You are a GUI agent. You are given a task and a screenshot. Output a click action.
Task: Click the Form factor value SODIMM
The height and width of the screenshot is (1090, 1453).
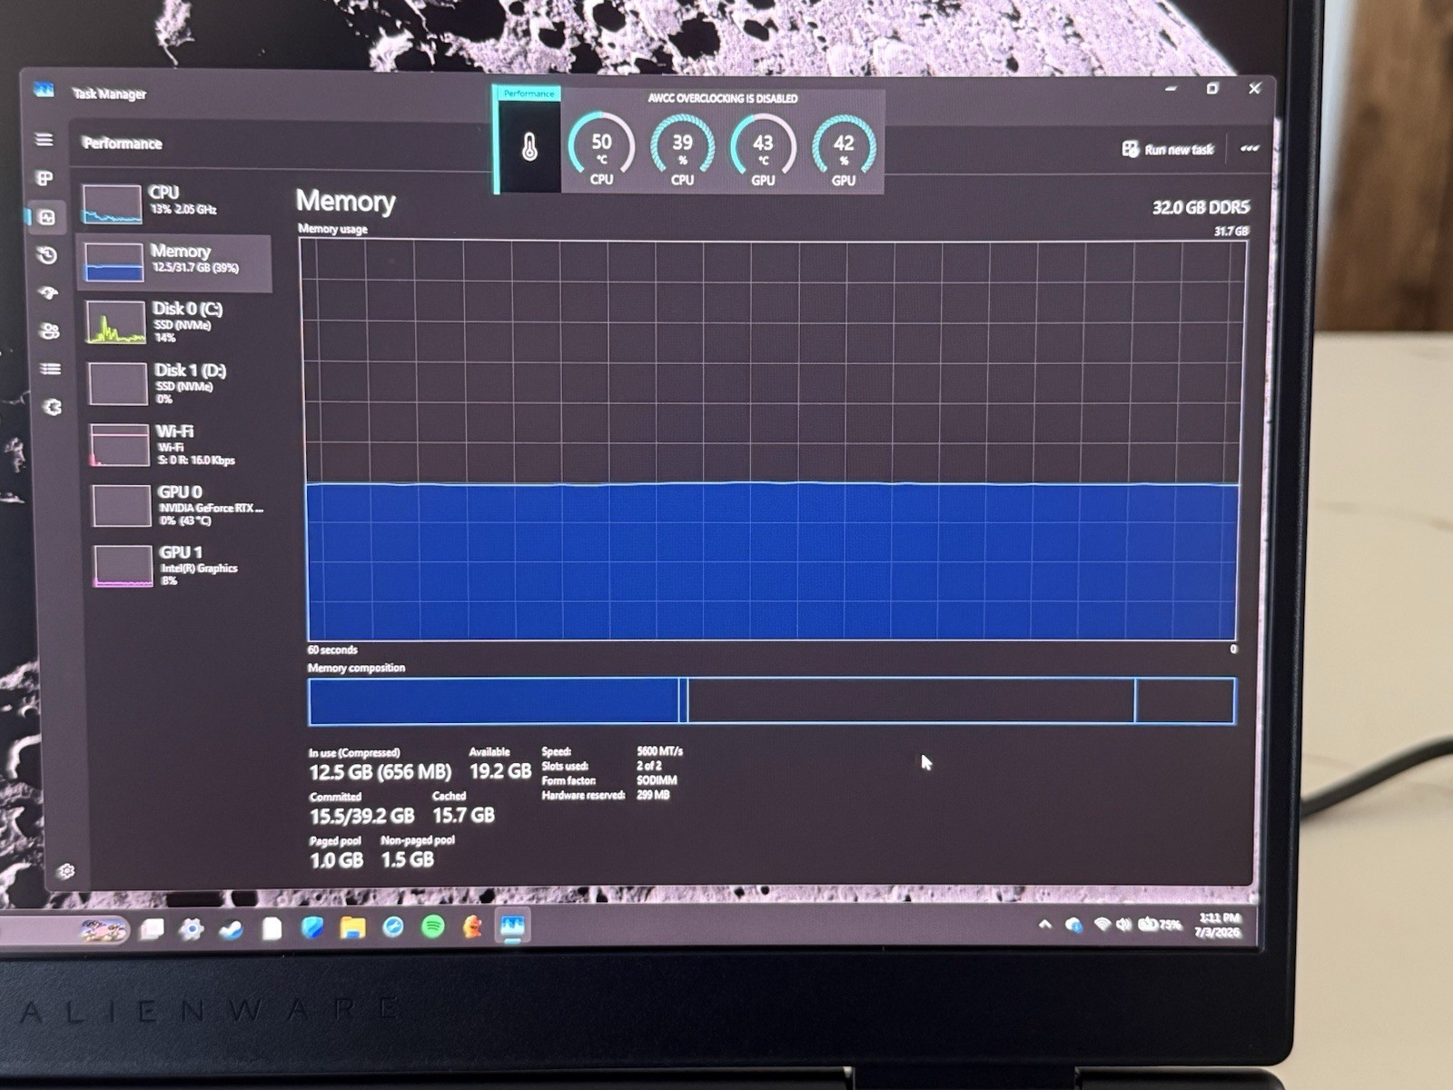(657, 780)
